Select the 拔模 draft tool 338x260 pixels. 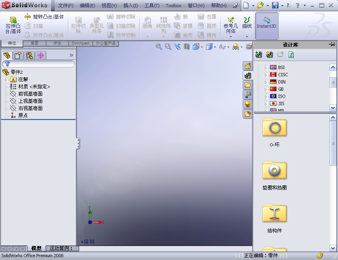(x=185, y=26)
